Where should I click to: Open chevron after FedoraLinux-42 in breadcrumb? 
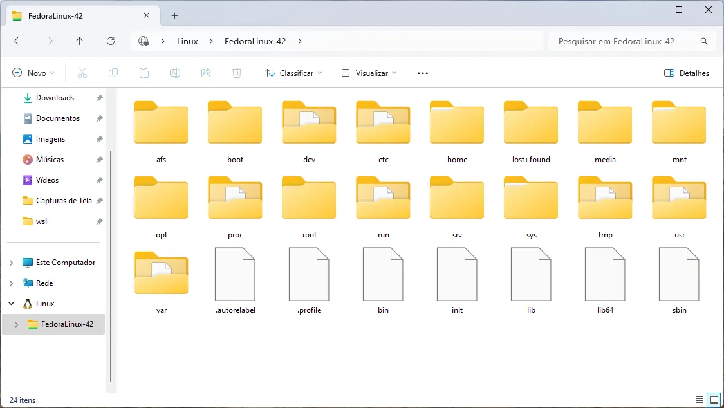(x=300, y=41)
